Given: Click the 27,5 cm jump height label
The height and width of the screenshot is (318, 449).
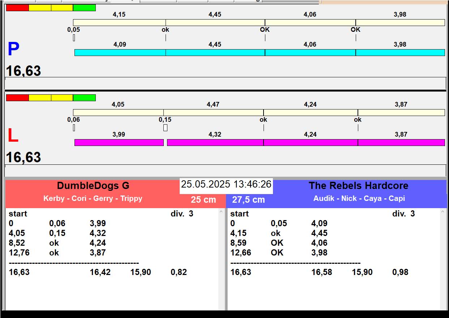Looking at the screenshot, I should tap(248, 200).
